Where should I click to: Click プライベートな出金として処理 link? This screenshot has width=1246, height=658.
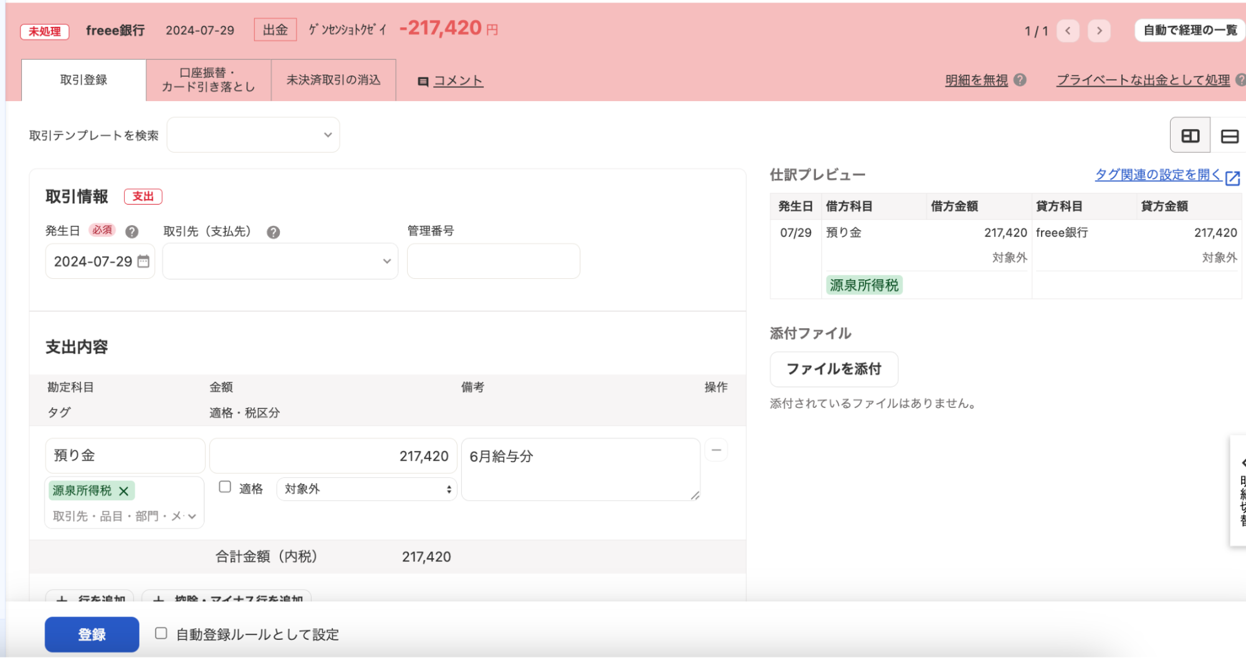pos(1143,80)
